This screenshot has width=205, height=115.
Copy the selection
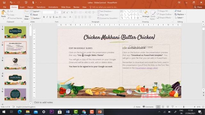tap(11, 15)
